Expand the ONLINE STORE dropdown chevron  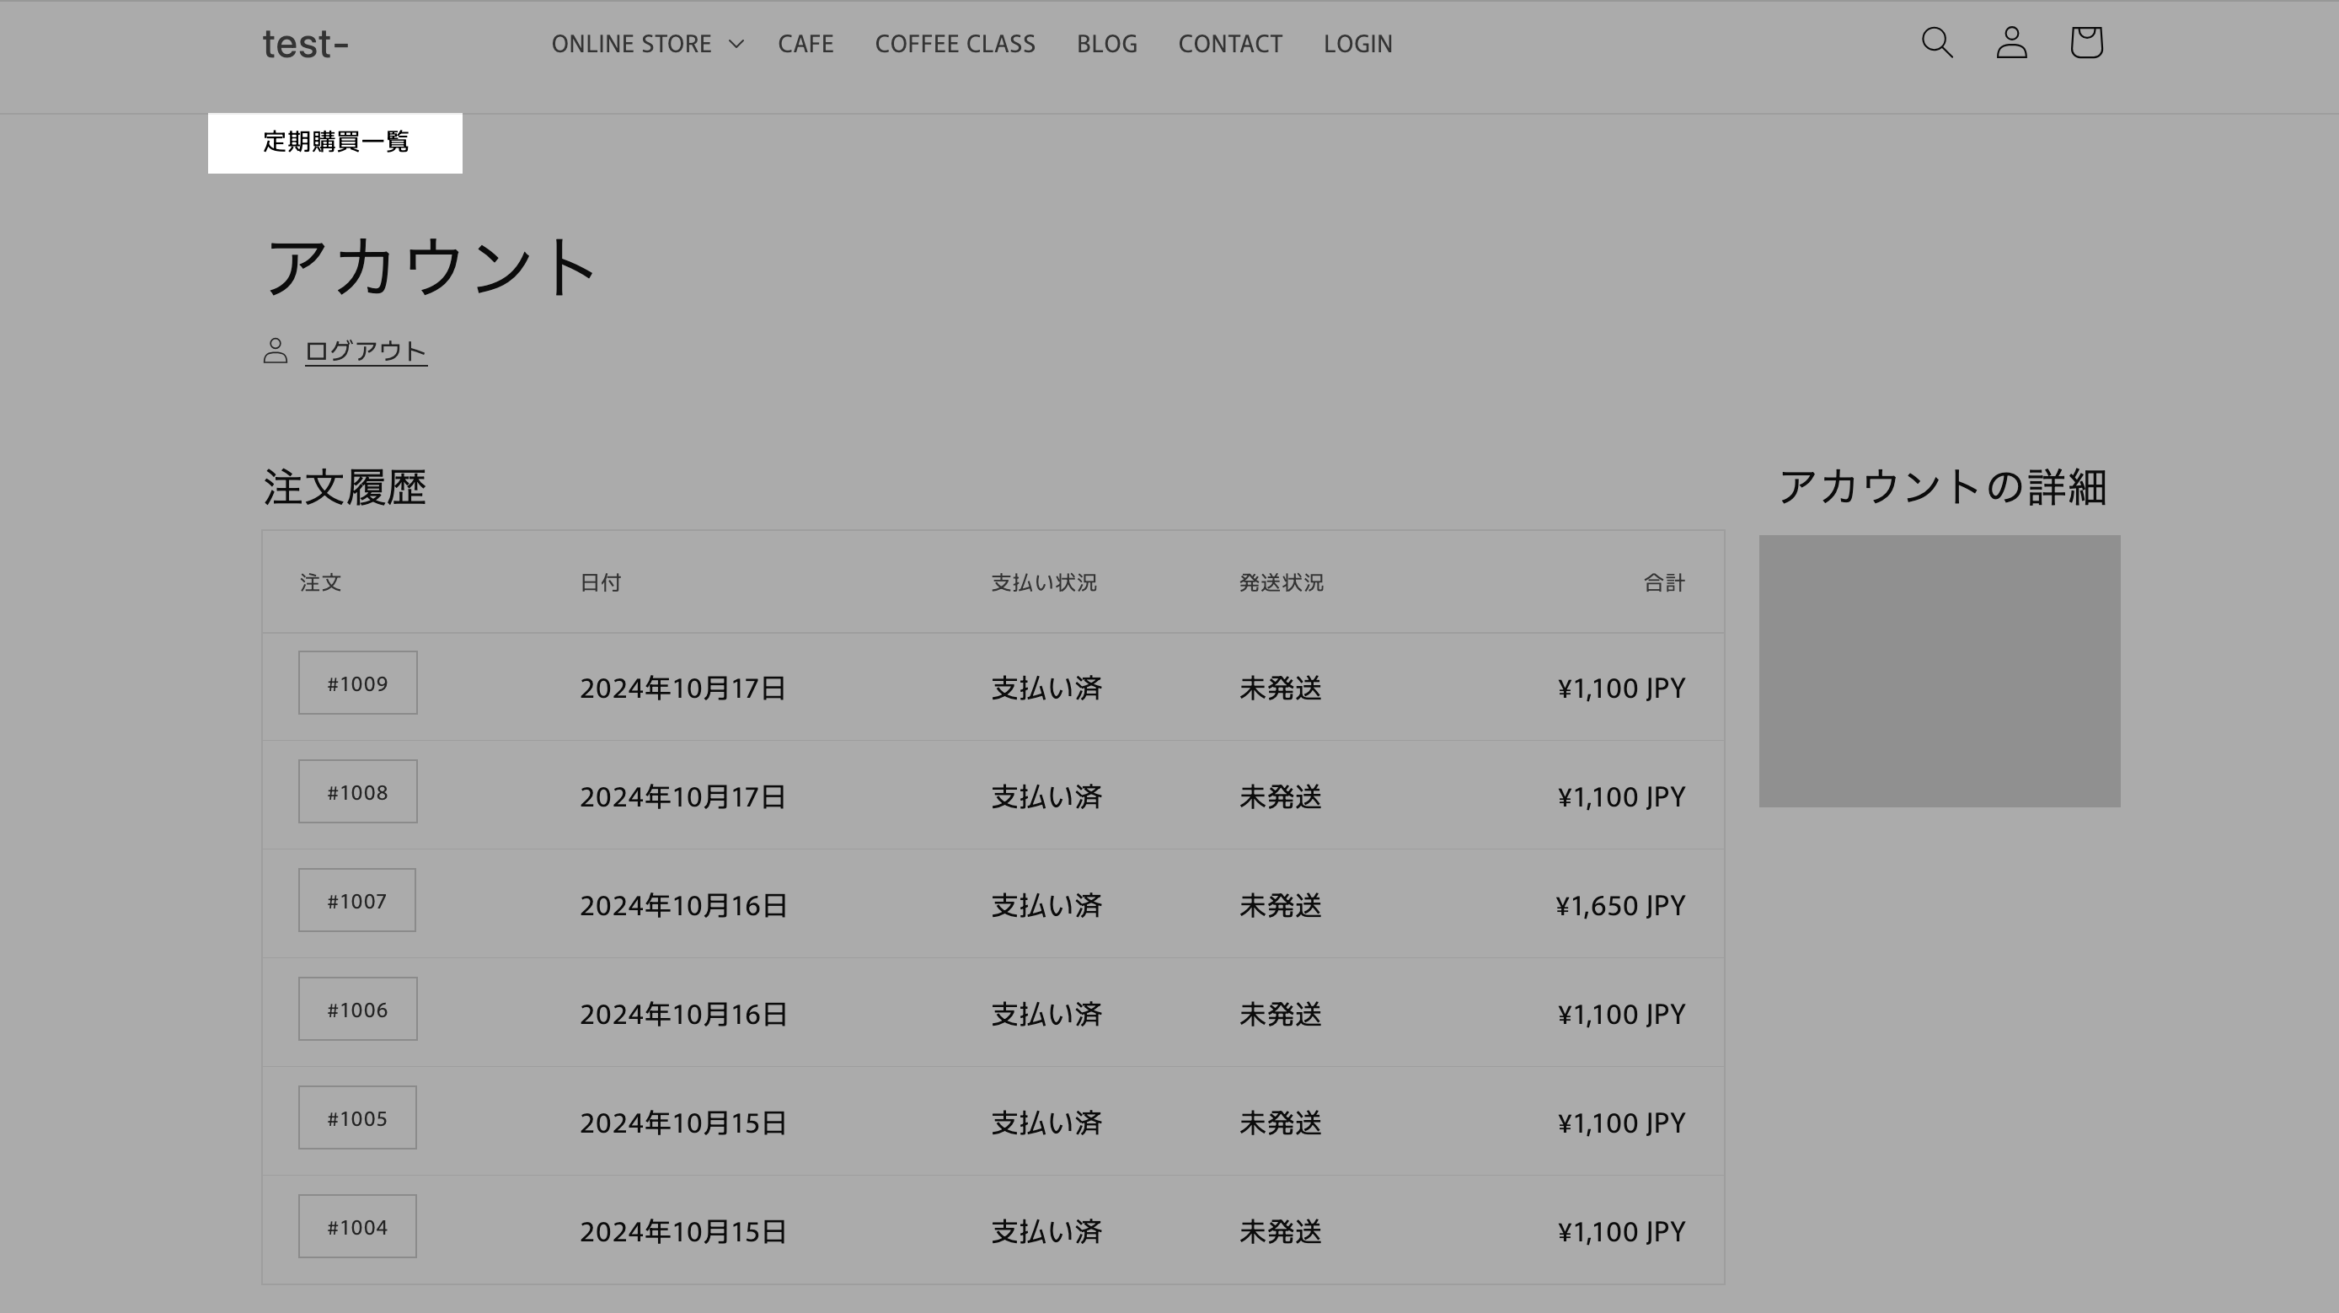pos(736,44)
